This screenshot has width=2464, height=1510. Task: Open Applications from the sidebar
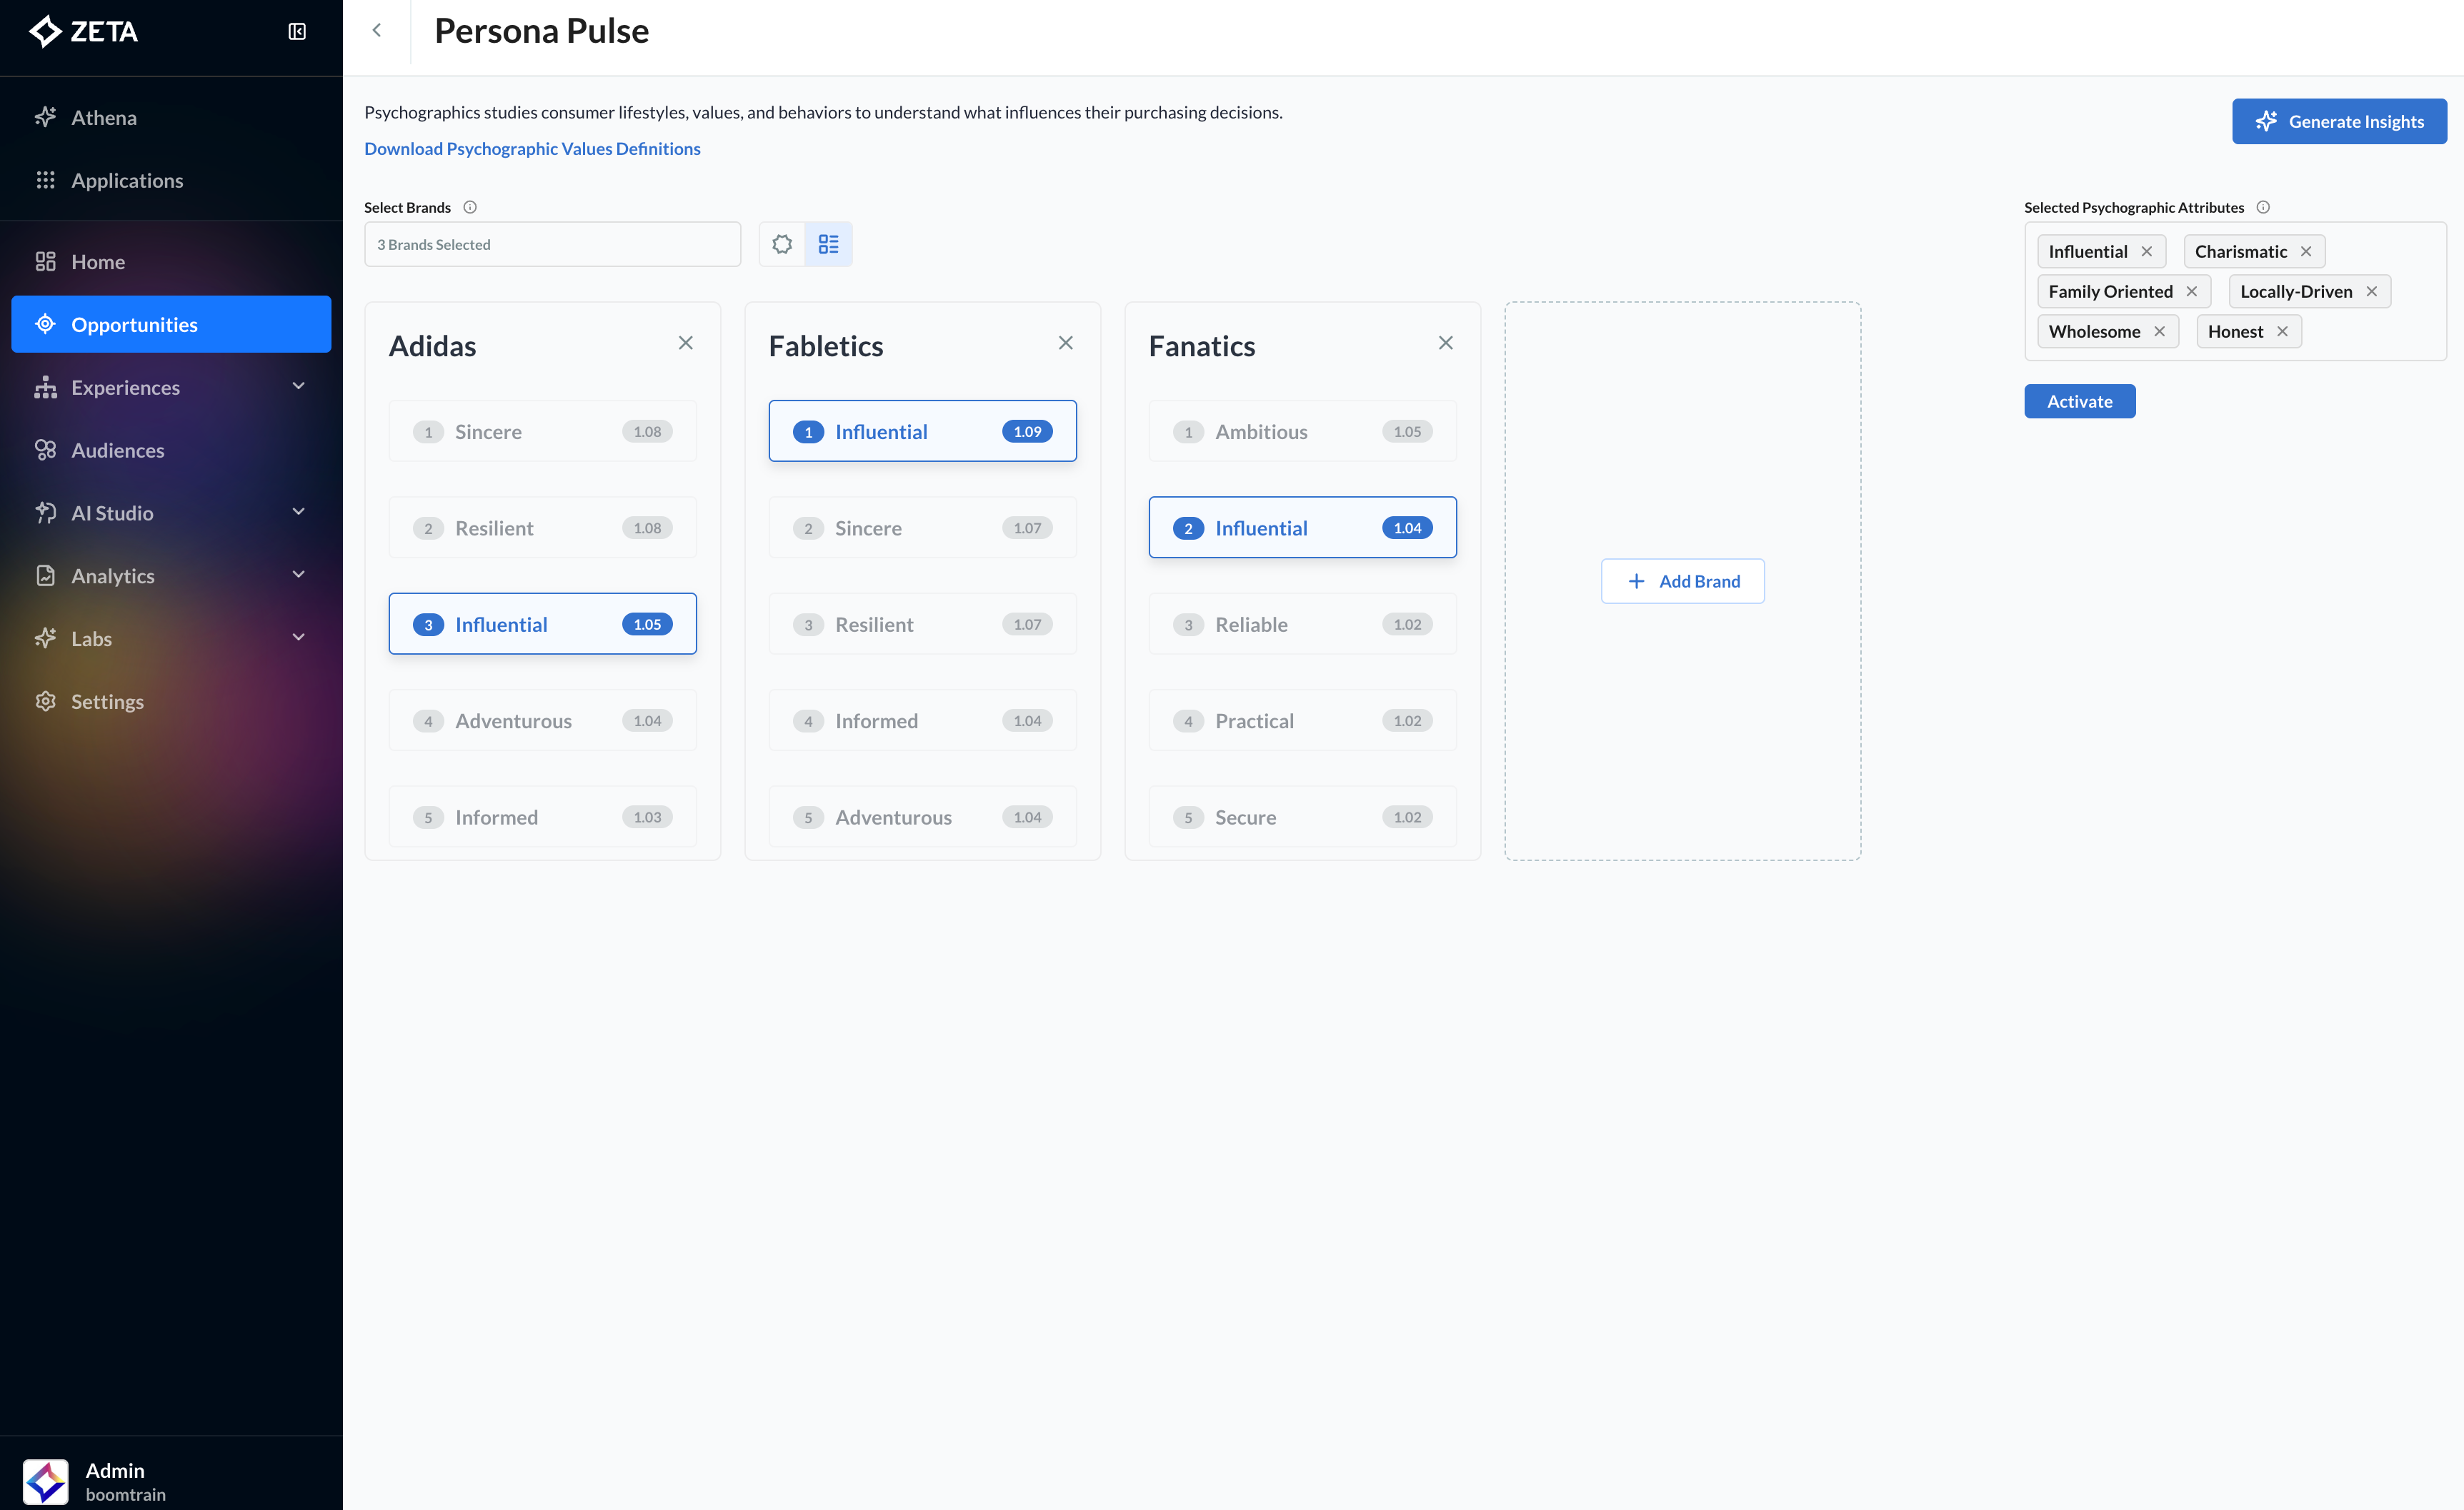(x=171, y=180)
